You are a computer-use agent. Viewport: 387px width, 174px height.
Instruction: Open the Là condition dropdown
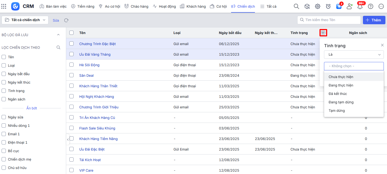[354, 55]
